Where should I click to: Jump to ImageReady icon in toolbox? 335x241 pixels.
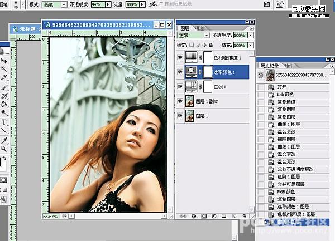click(x=4, y=199)
